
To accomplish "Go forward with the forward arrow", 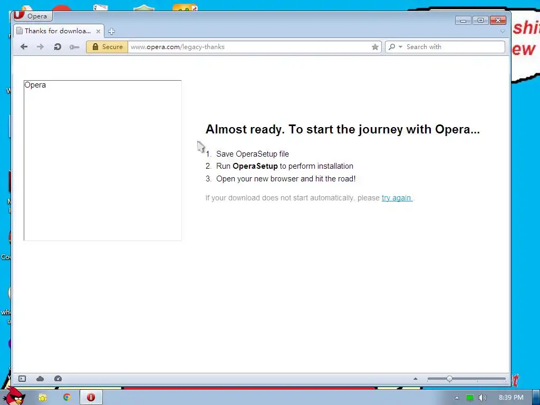I will point(40,47).
